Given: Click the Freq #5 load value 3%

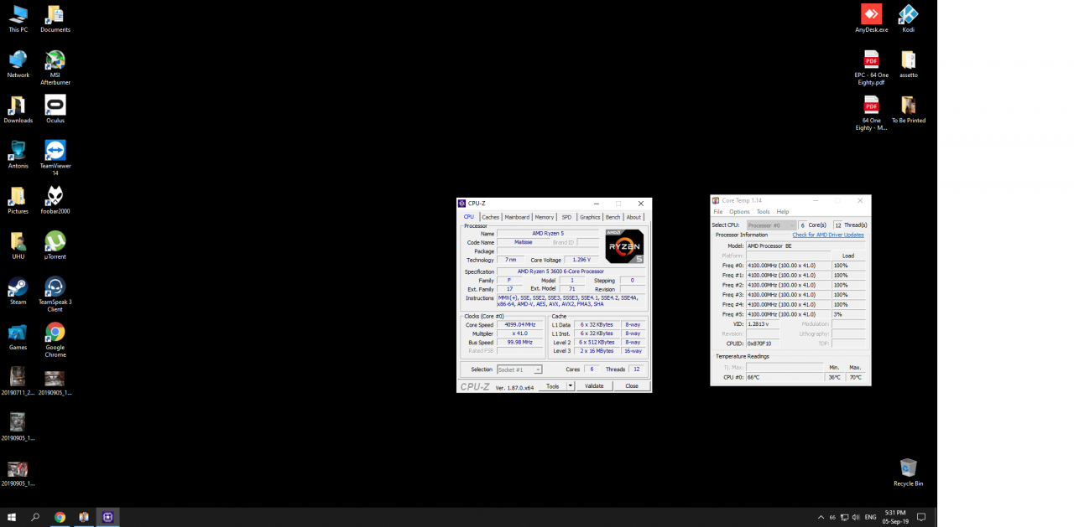Looking at the screenshot, I should pyautogui.click(x=848, y=314).
